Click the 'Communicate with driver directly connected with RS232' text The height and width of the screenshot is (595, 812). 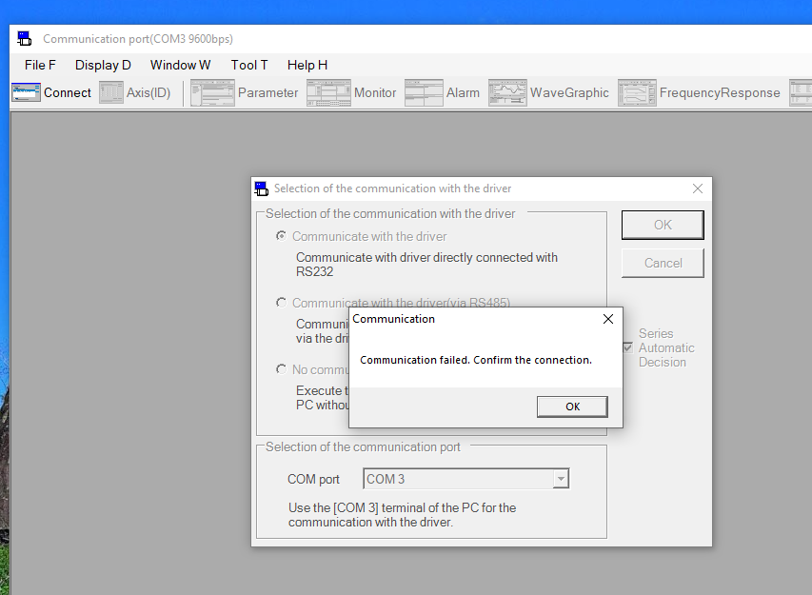tap(426, 265)
